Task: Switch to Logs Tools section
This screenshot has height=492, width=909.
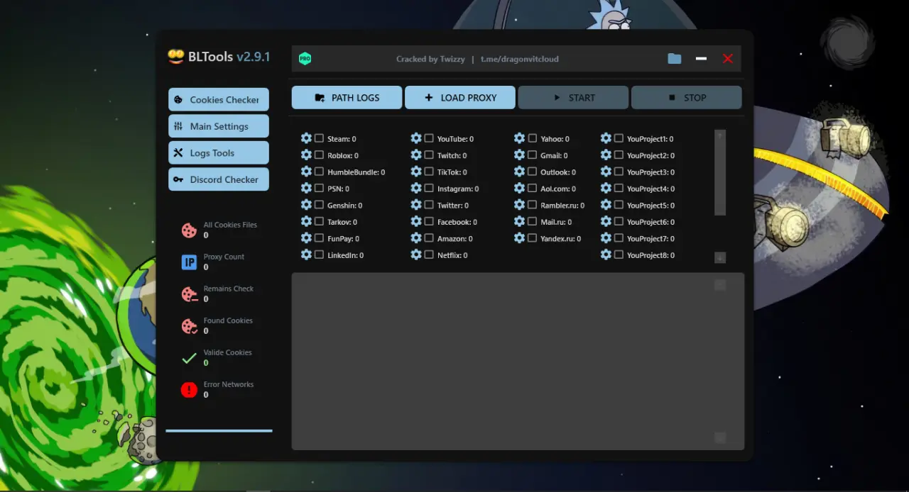Action: click(x=219, y=152)
